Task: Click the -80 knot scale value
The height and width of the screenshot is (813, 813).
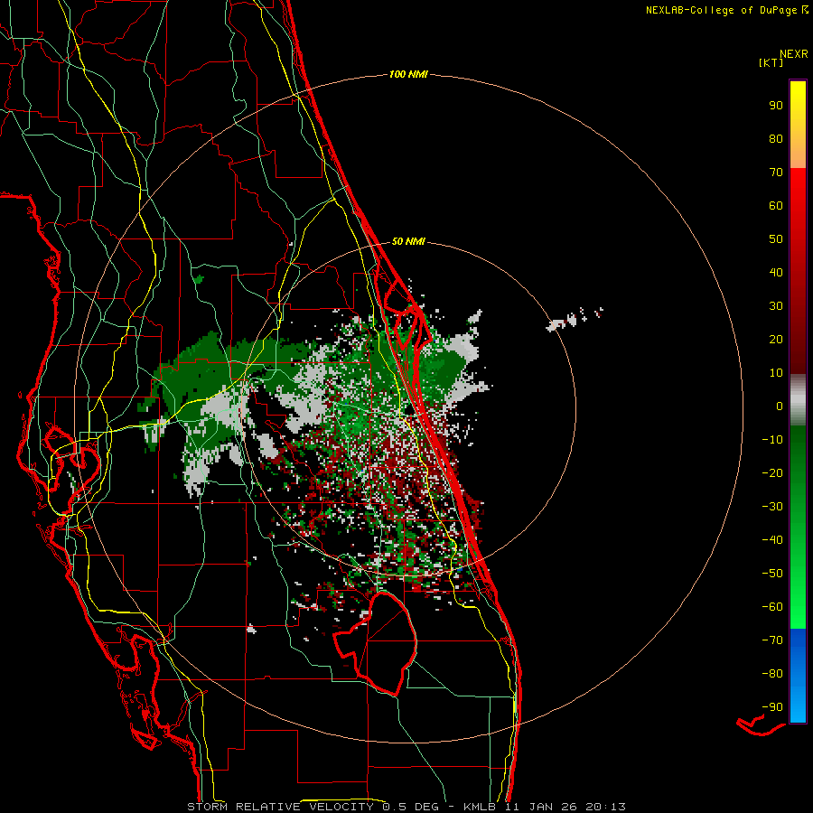Action: coord(772,674)
